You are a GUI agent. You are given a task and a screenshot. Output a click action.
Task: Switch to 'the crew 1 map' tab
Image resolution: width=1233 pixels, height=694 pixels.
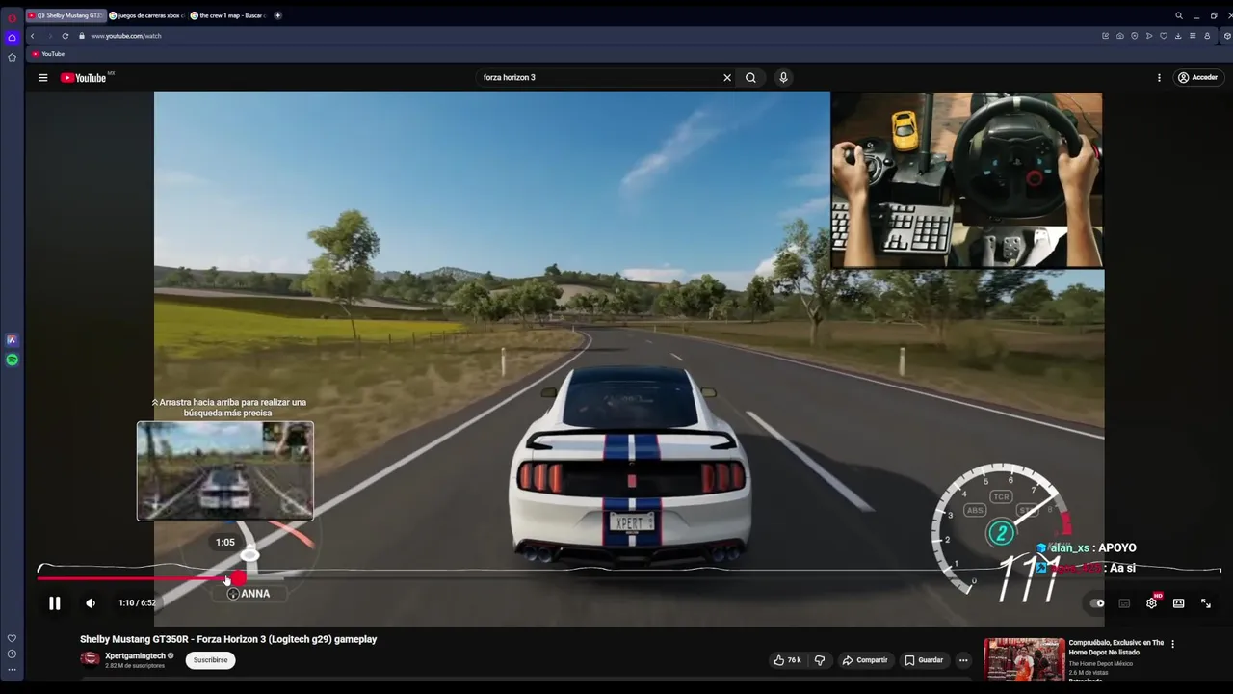(228, 15)
